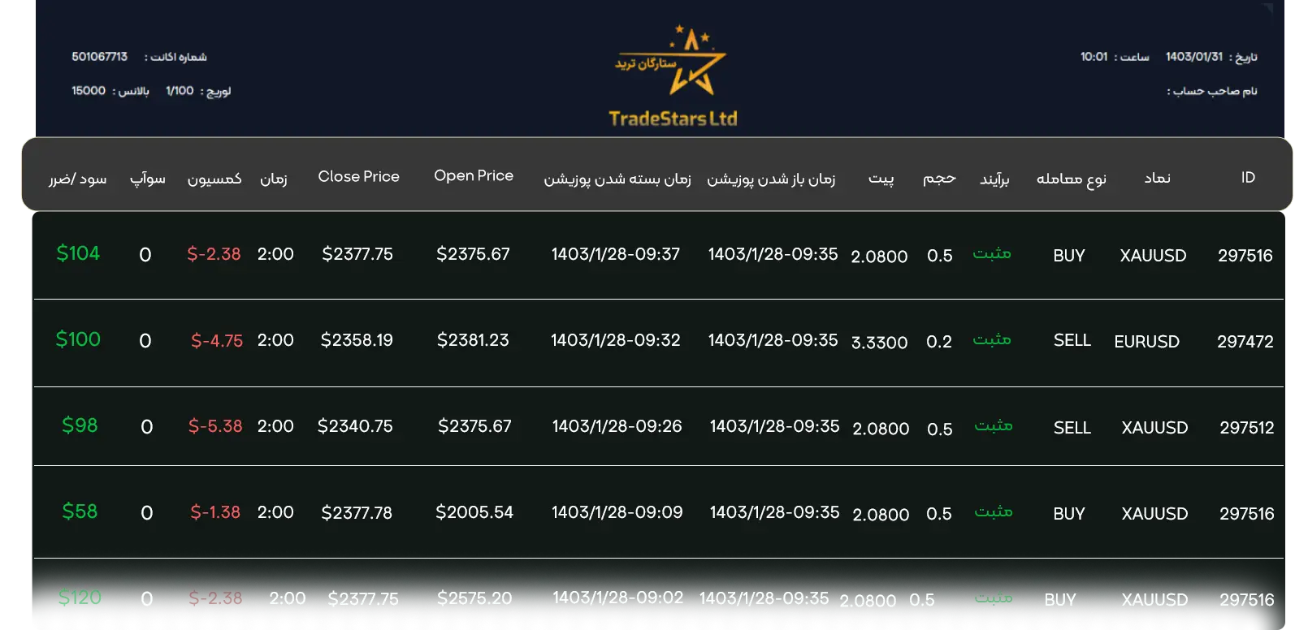Image resolution: width=1308 pixels, height=630 pixels.
Task: Click commission value $-5.38
Action: 215,426
